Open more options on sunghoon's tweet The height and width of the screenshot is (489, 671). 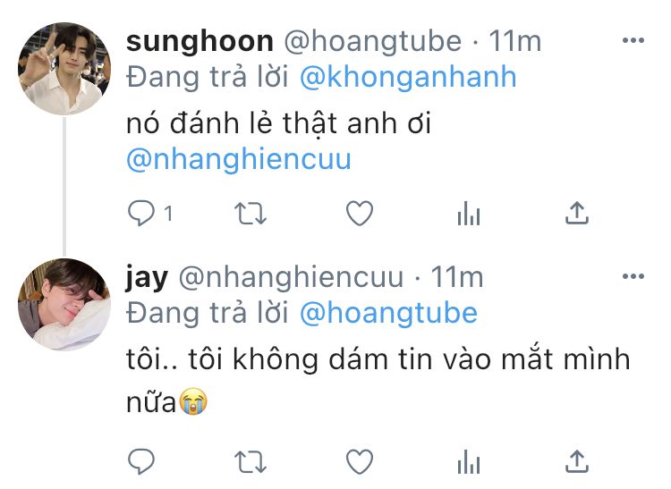(633, 40)
